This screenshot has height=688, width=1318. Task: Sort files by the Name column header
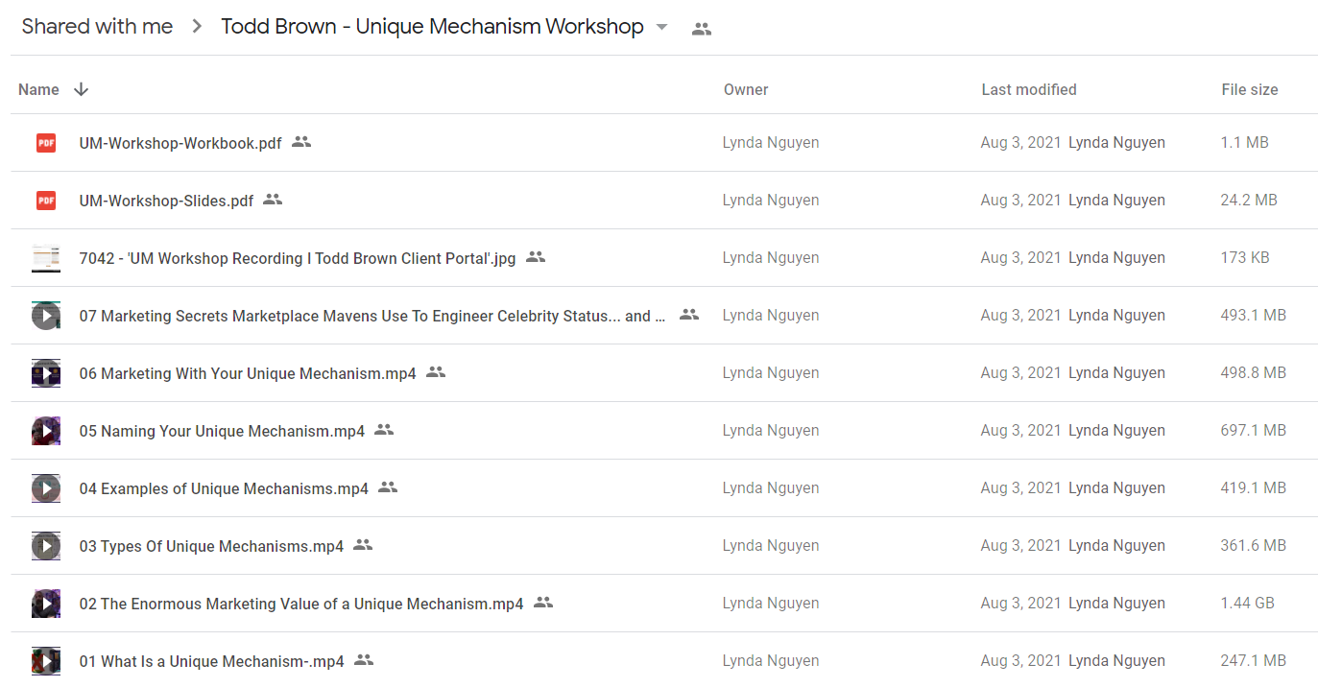coord(38,89)
